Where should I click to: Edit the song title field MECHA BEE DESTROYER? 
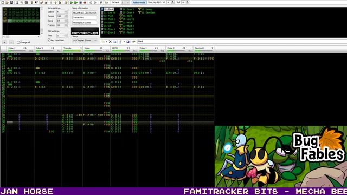click(85, 12)
